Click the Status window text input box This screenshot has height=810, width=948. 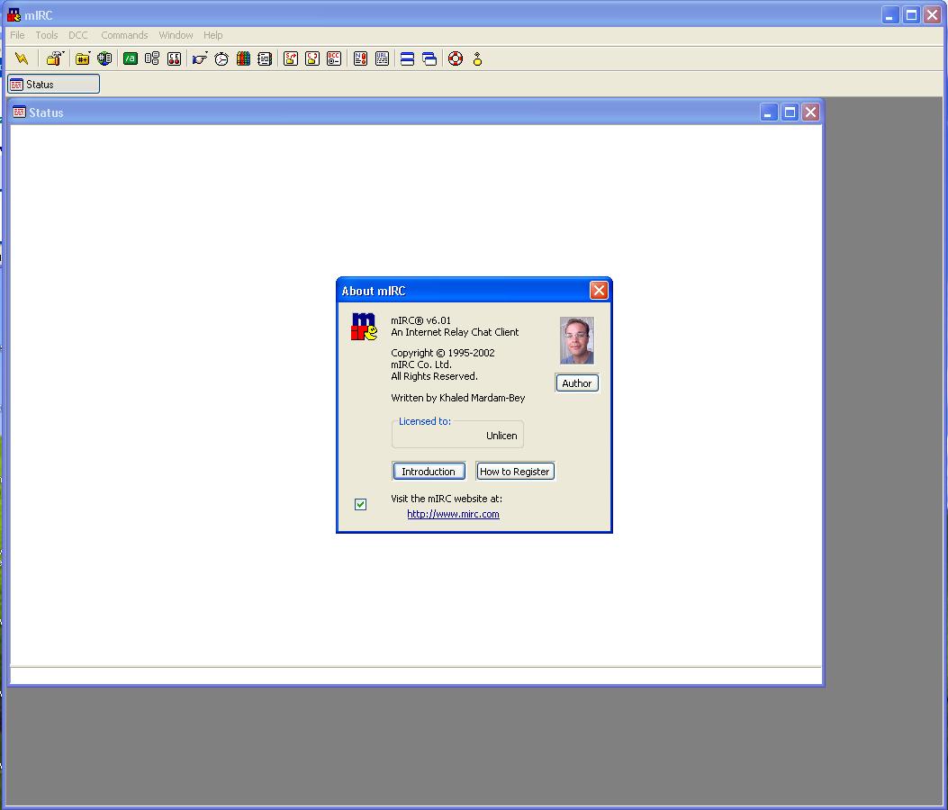[x=416, y=676]
